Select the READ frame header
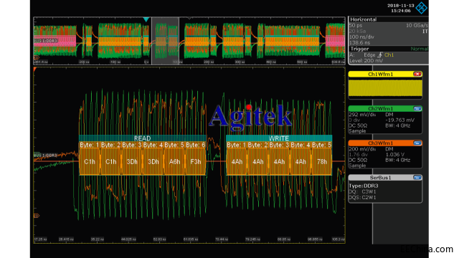The width and height of the screenshot is (459, 258). point(142,138)
